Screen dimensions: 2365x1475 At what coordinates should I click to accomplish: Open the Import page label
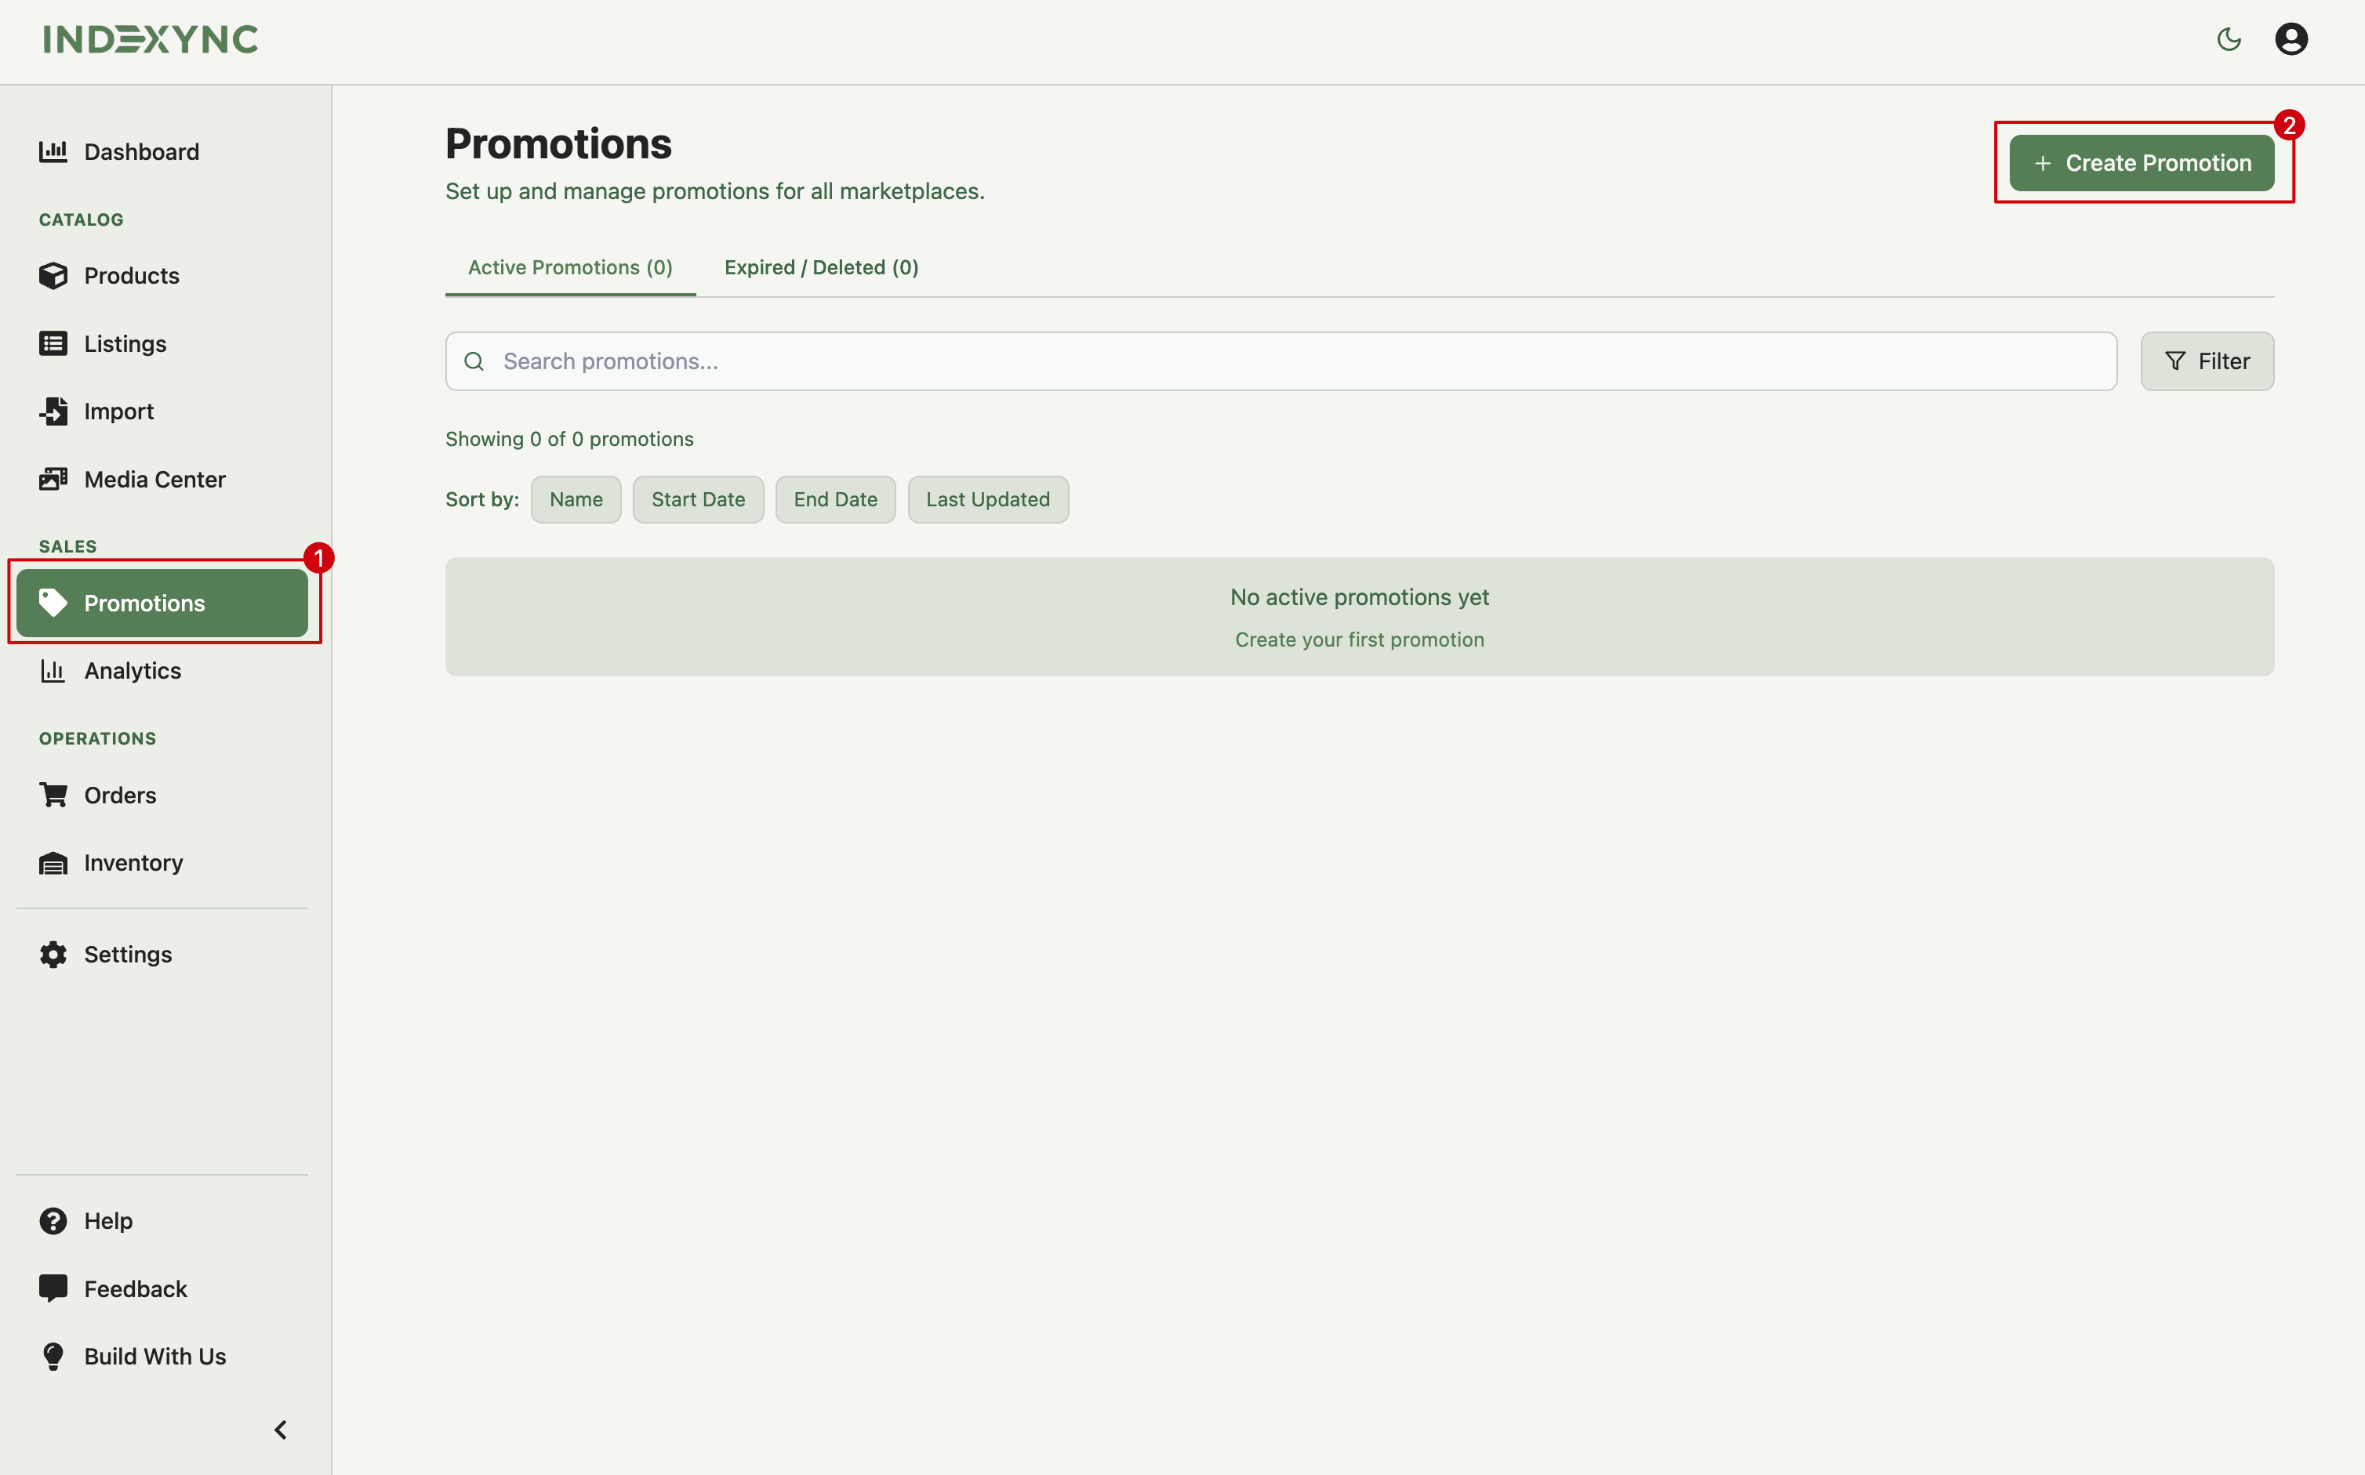[x=119, y=411]
